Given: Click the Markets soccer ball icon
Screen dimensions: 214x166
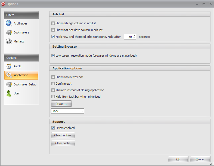Looking at the screenshot, I should click(9, 41).
